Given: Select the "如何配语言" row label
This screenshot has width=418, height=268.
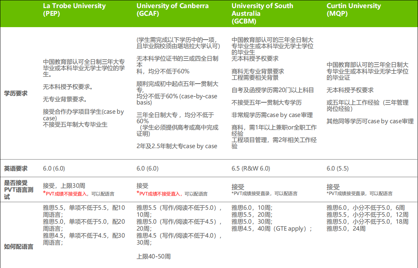Looking at the screenshot, I should coord(19,247).
